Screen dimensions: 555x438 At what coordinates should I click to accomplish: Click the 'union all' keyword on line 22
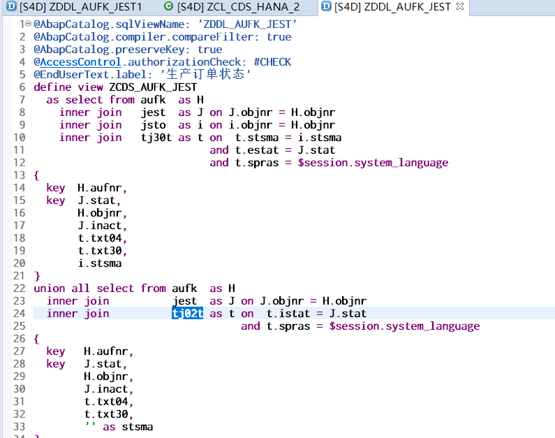[62, 289]
